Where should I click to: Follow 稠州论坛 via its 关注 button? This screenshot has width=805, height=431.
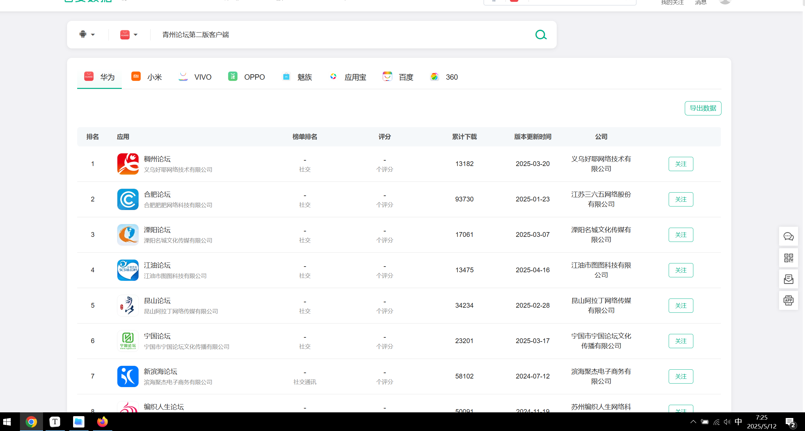(x=681, y=164)
